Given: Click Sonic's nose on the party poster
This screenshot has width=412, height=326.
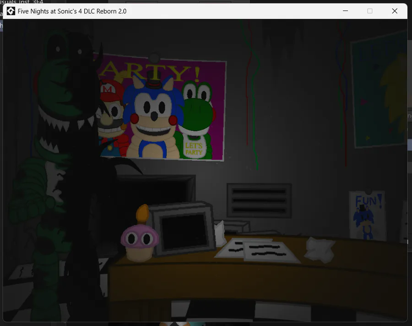Looking at the screenshot, I should click(x=154, y=116).
